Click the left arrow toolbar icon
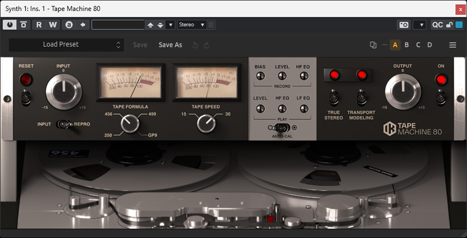The height and width of the screenshot is (238, 467). (x=83, y=24)
